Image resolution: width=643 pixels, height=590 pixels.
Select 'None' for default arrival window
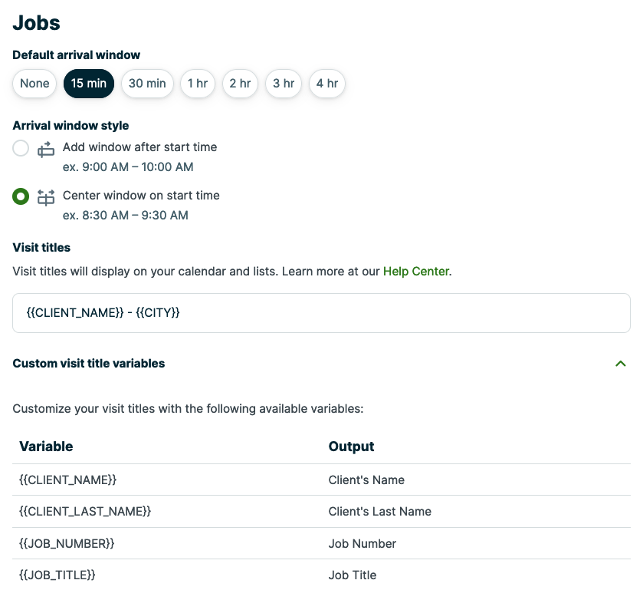34,83
